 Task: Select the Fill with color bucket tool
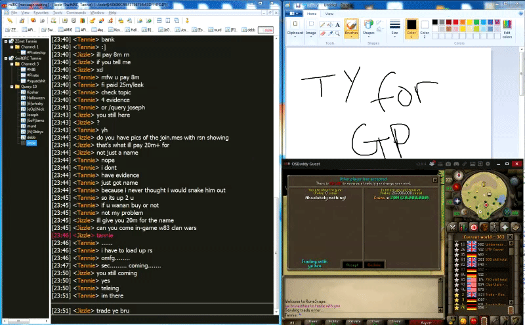(x=330, y=25)
